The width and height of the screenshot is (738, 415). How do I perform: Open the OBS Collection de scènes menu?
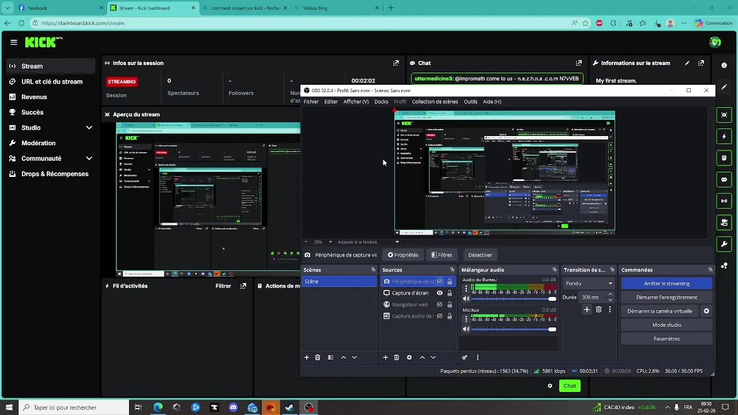coord(435,101)
